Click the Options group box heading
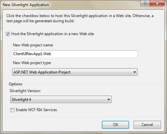Viewport: 167px width, 134px height. tap(15, 84)
